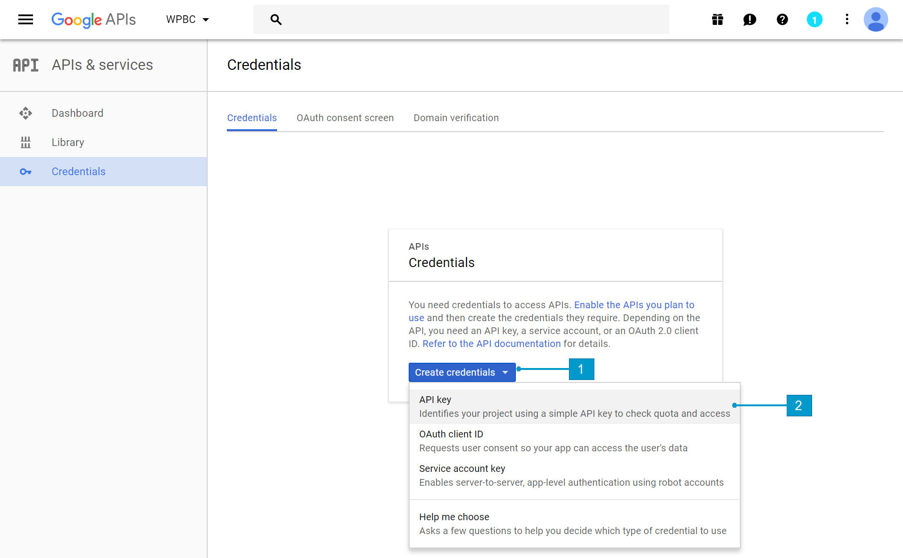Click into the top search field
This screenshot has height=558, width=903.
point(474,20)
